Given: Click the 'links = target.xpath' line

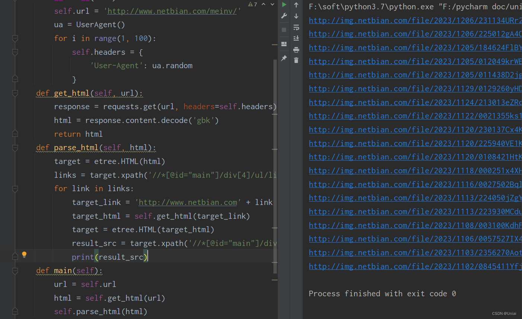Looking at the screenshot, I should [x=165, y=175].
